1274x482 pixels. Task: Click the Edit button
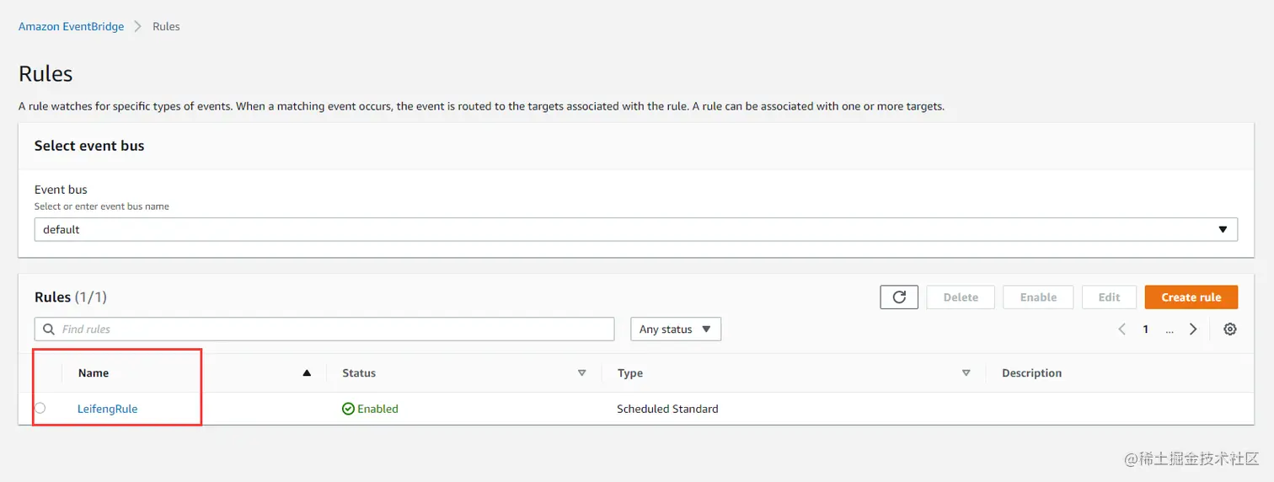(1109, 297)
